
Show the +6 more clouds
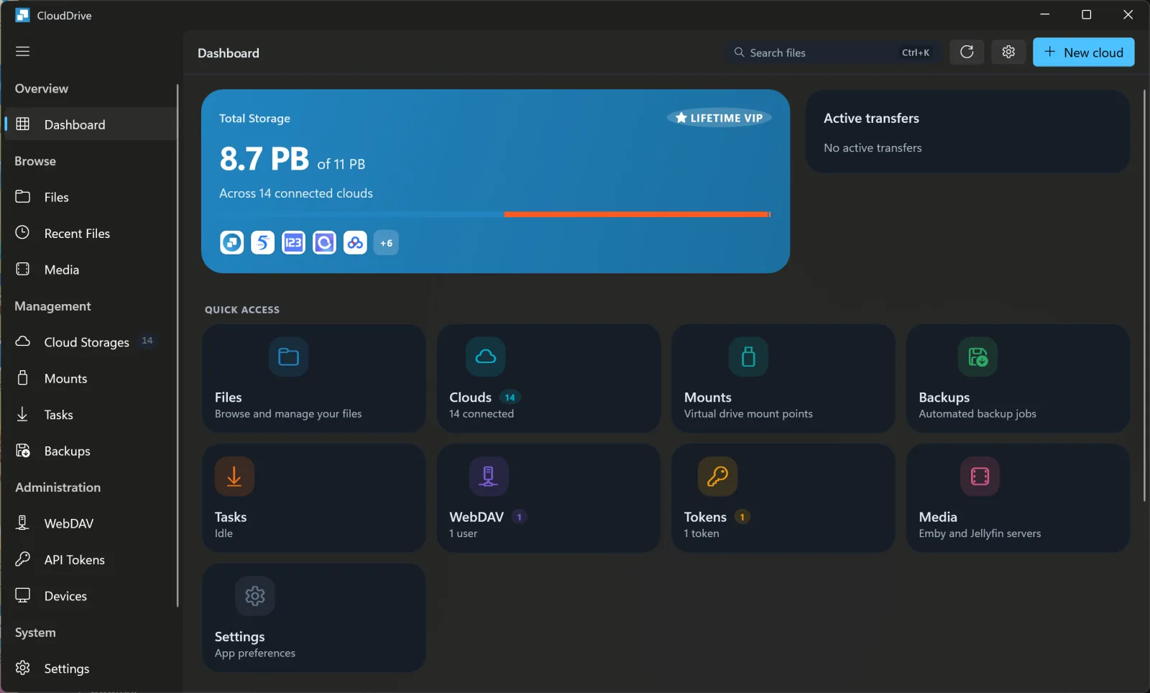(386, 243)
